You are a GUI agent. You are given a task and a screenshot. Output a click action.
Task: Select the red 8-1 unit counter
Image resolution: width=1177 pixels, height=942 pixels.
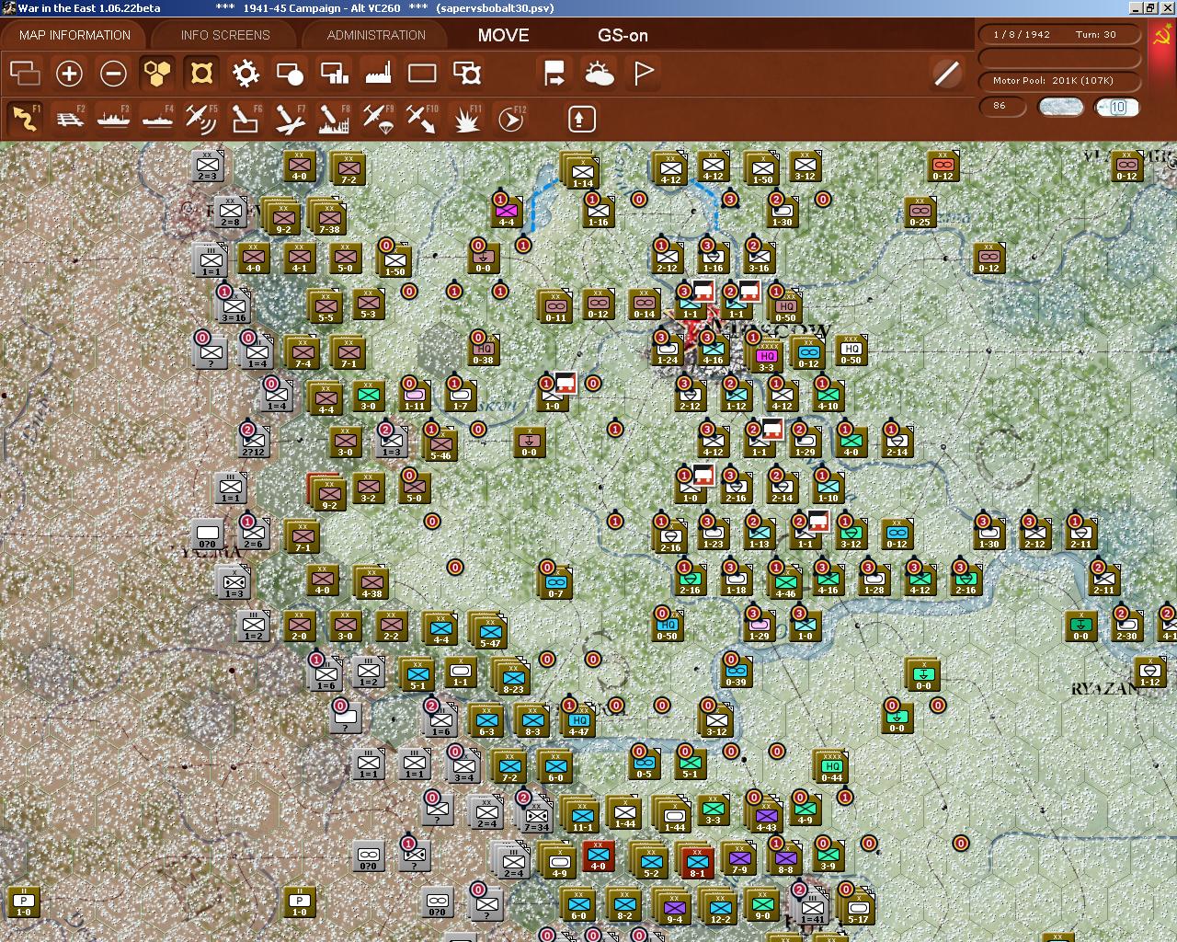(696, 862)
